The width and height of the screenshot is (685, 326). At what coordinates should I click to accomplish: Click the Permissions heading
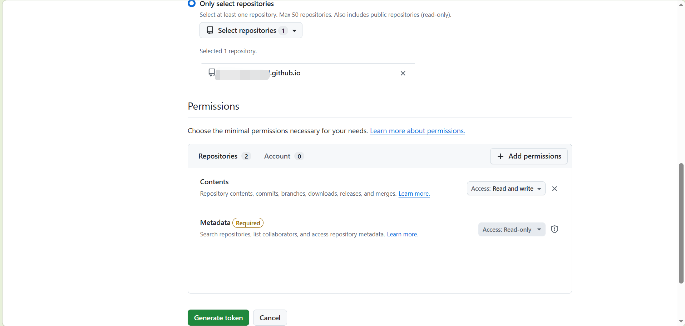(213, 106)
